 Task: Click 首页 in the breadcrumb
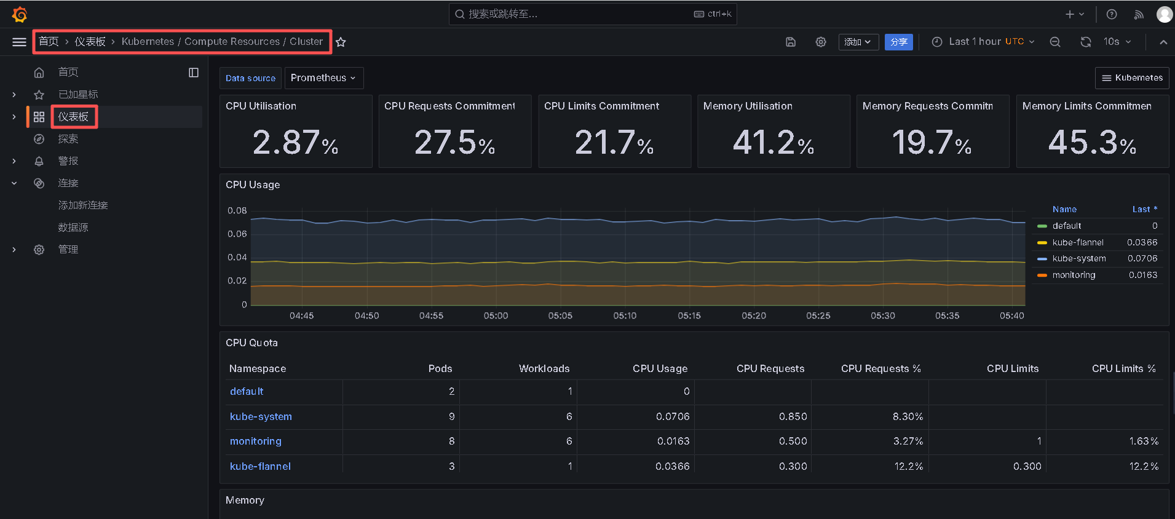(49, 42)
